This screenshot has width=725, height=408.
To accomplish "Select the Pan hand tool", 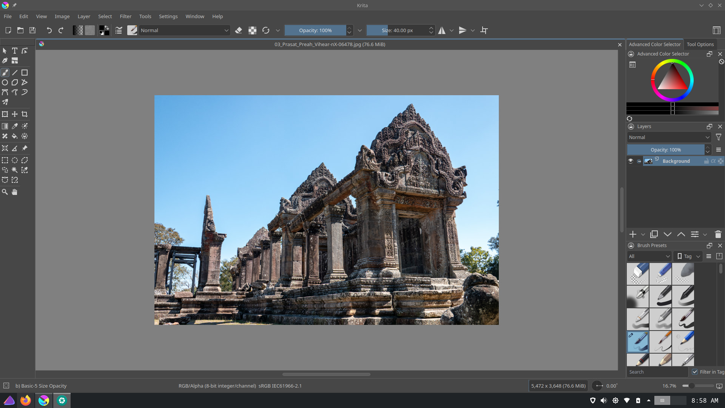I will pyautogui.click(x=14, y=192).
